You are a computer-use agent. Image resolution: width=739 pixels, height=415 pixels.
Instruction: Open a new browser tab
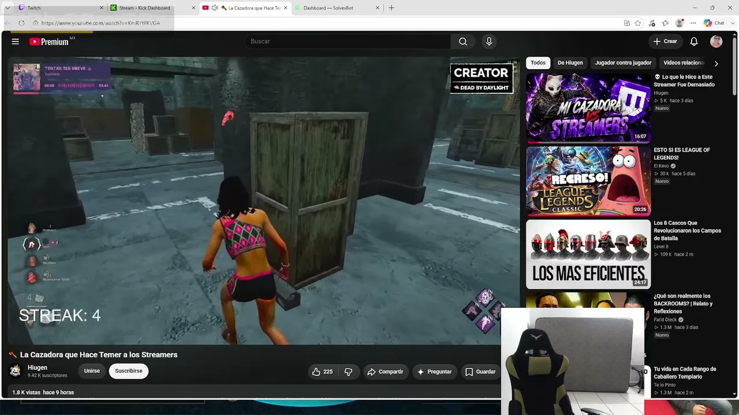pyautogui.click(x=391, y=8)
